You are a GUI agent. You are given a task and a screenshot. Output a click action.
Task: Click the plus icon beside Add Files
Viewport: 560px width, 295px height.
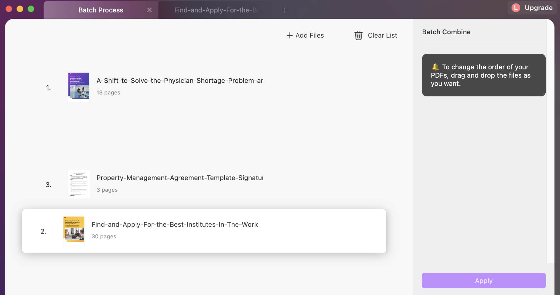coord(289,35)
